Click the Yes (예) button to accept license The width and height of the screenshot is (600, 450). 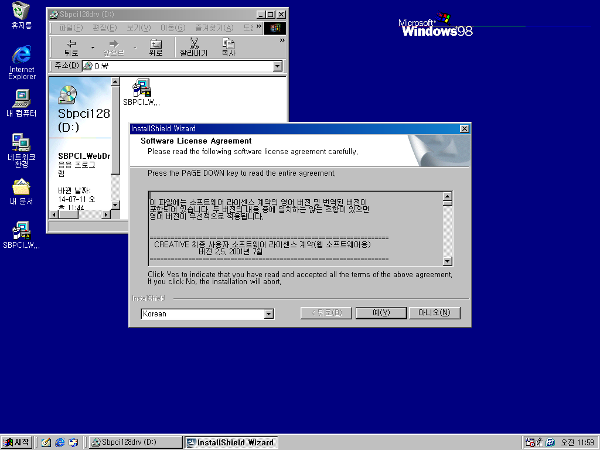(x=381, y=313)
